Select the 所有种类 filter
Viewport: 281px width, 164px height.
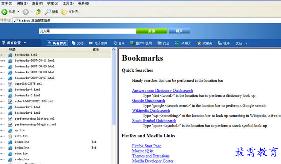[57, 43]
